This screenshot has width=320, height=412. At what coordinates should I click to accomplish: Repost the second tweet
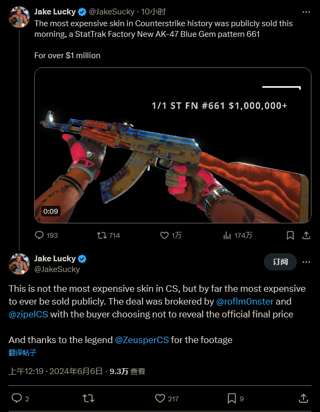[88, 398]
